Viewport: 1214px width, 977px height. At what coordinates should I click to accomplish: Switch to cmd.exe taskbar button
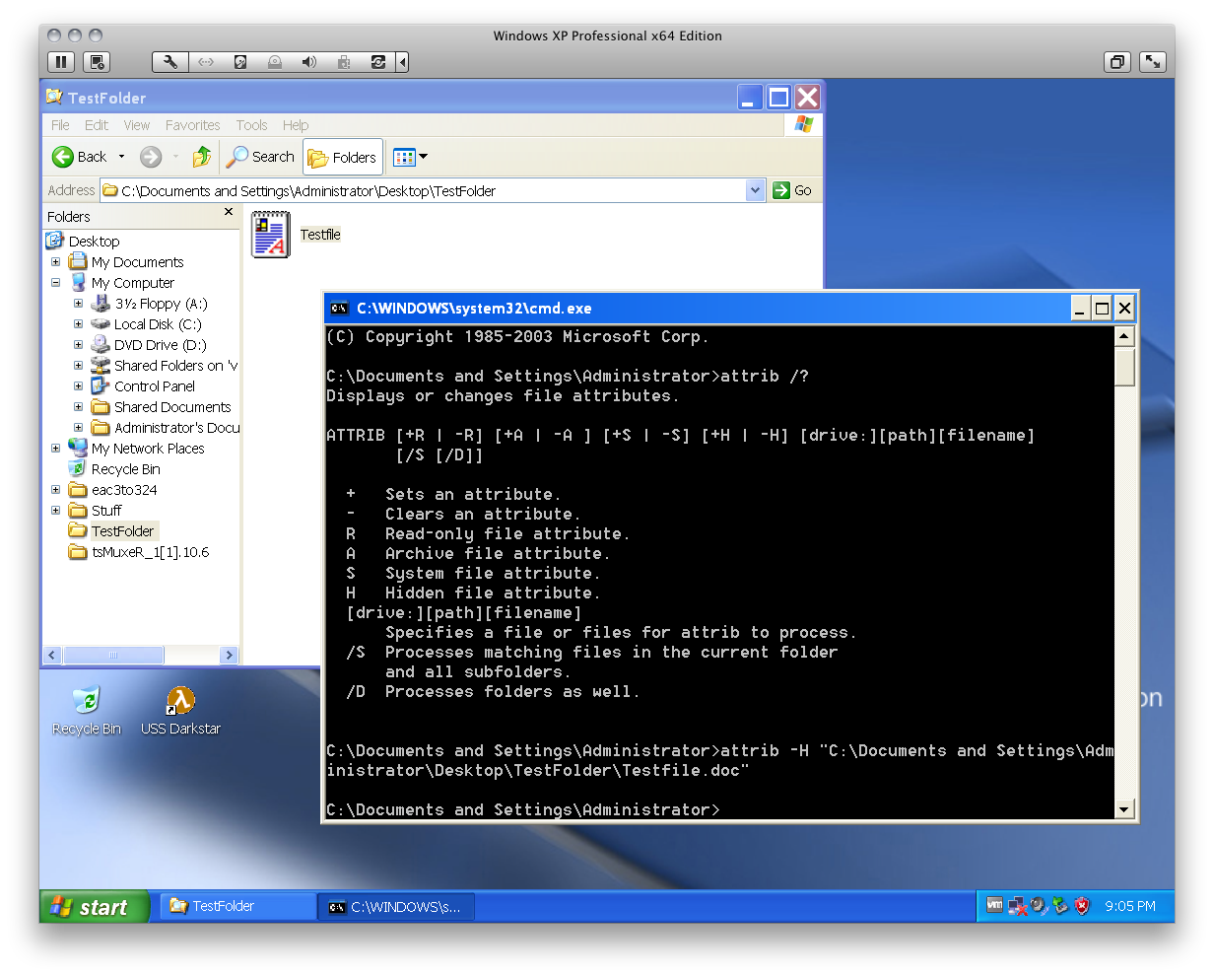[x=396, y=906]
